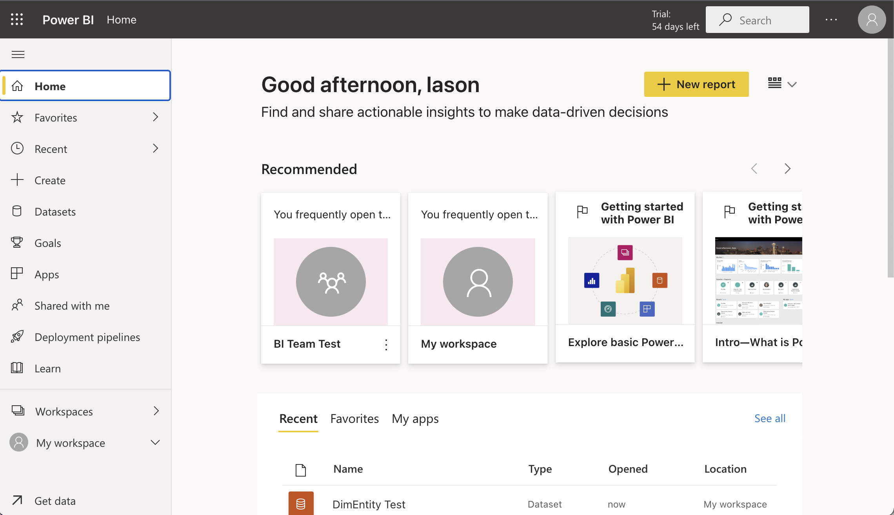Click Home breadcrumb in header
The height and width of the screenshot is (515, 894).
click(122, 20)
